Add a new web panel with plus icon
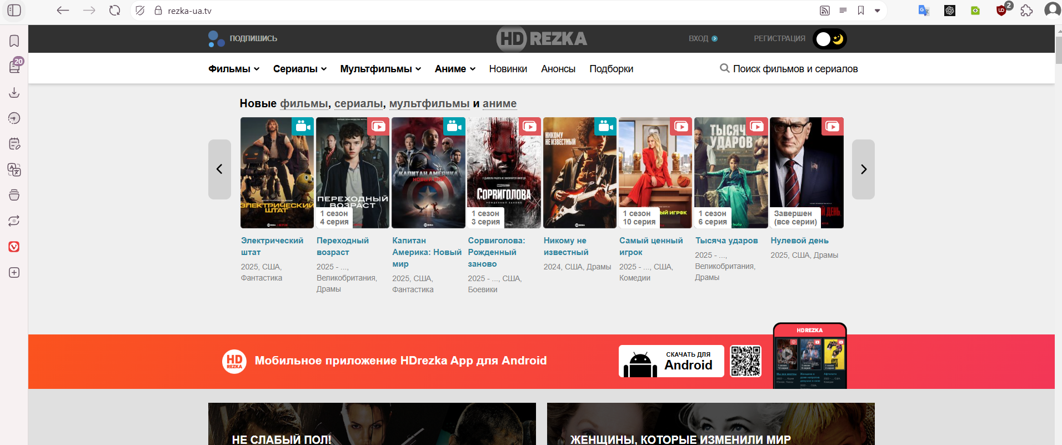The image size is (1062, 445). pos(14,272)
